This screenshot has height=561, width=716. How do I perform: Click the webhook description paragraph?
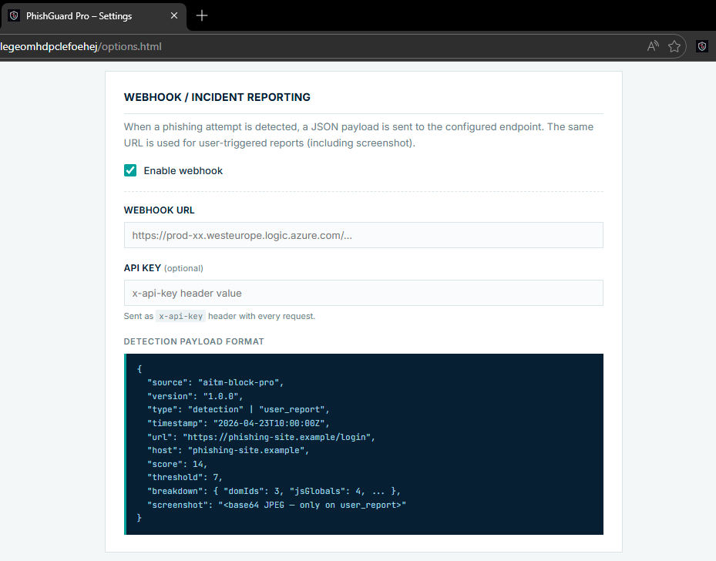click(358, 135)
